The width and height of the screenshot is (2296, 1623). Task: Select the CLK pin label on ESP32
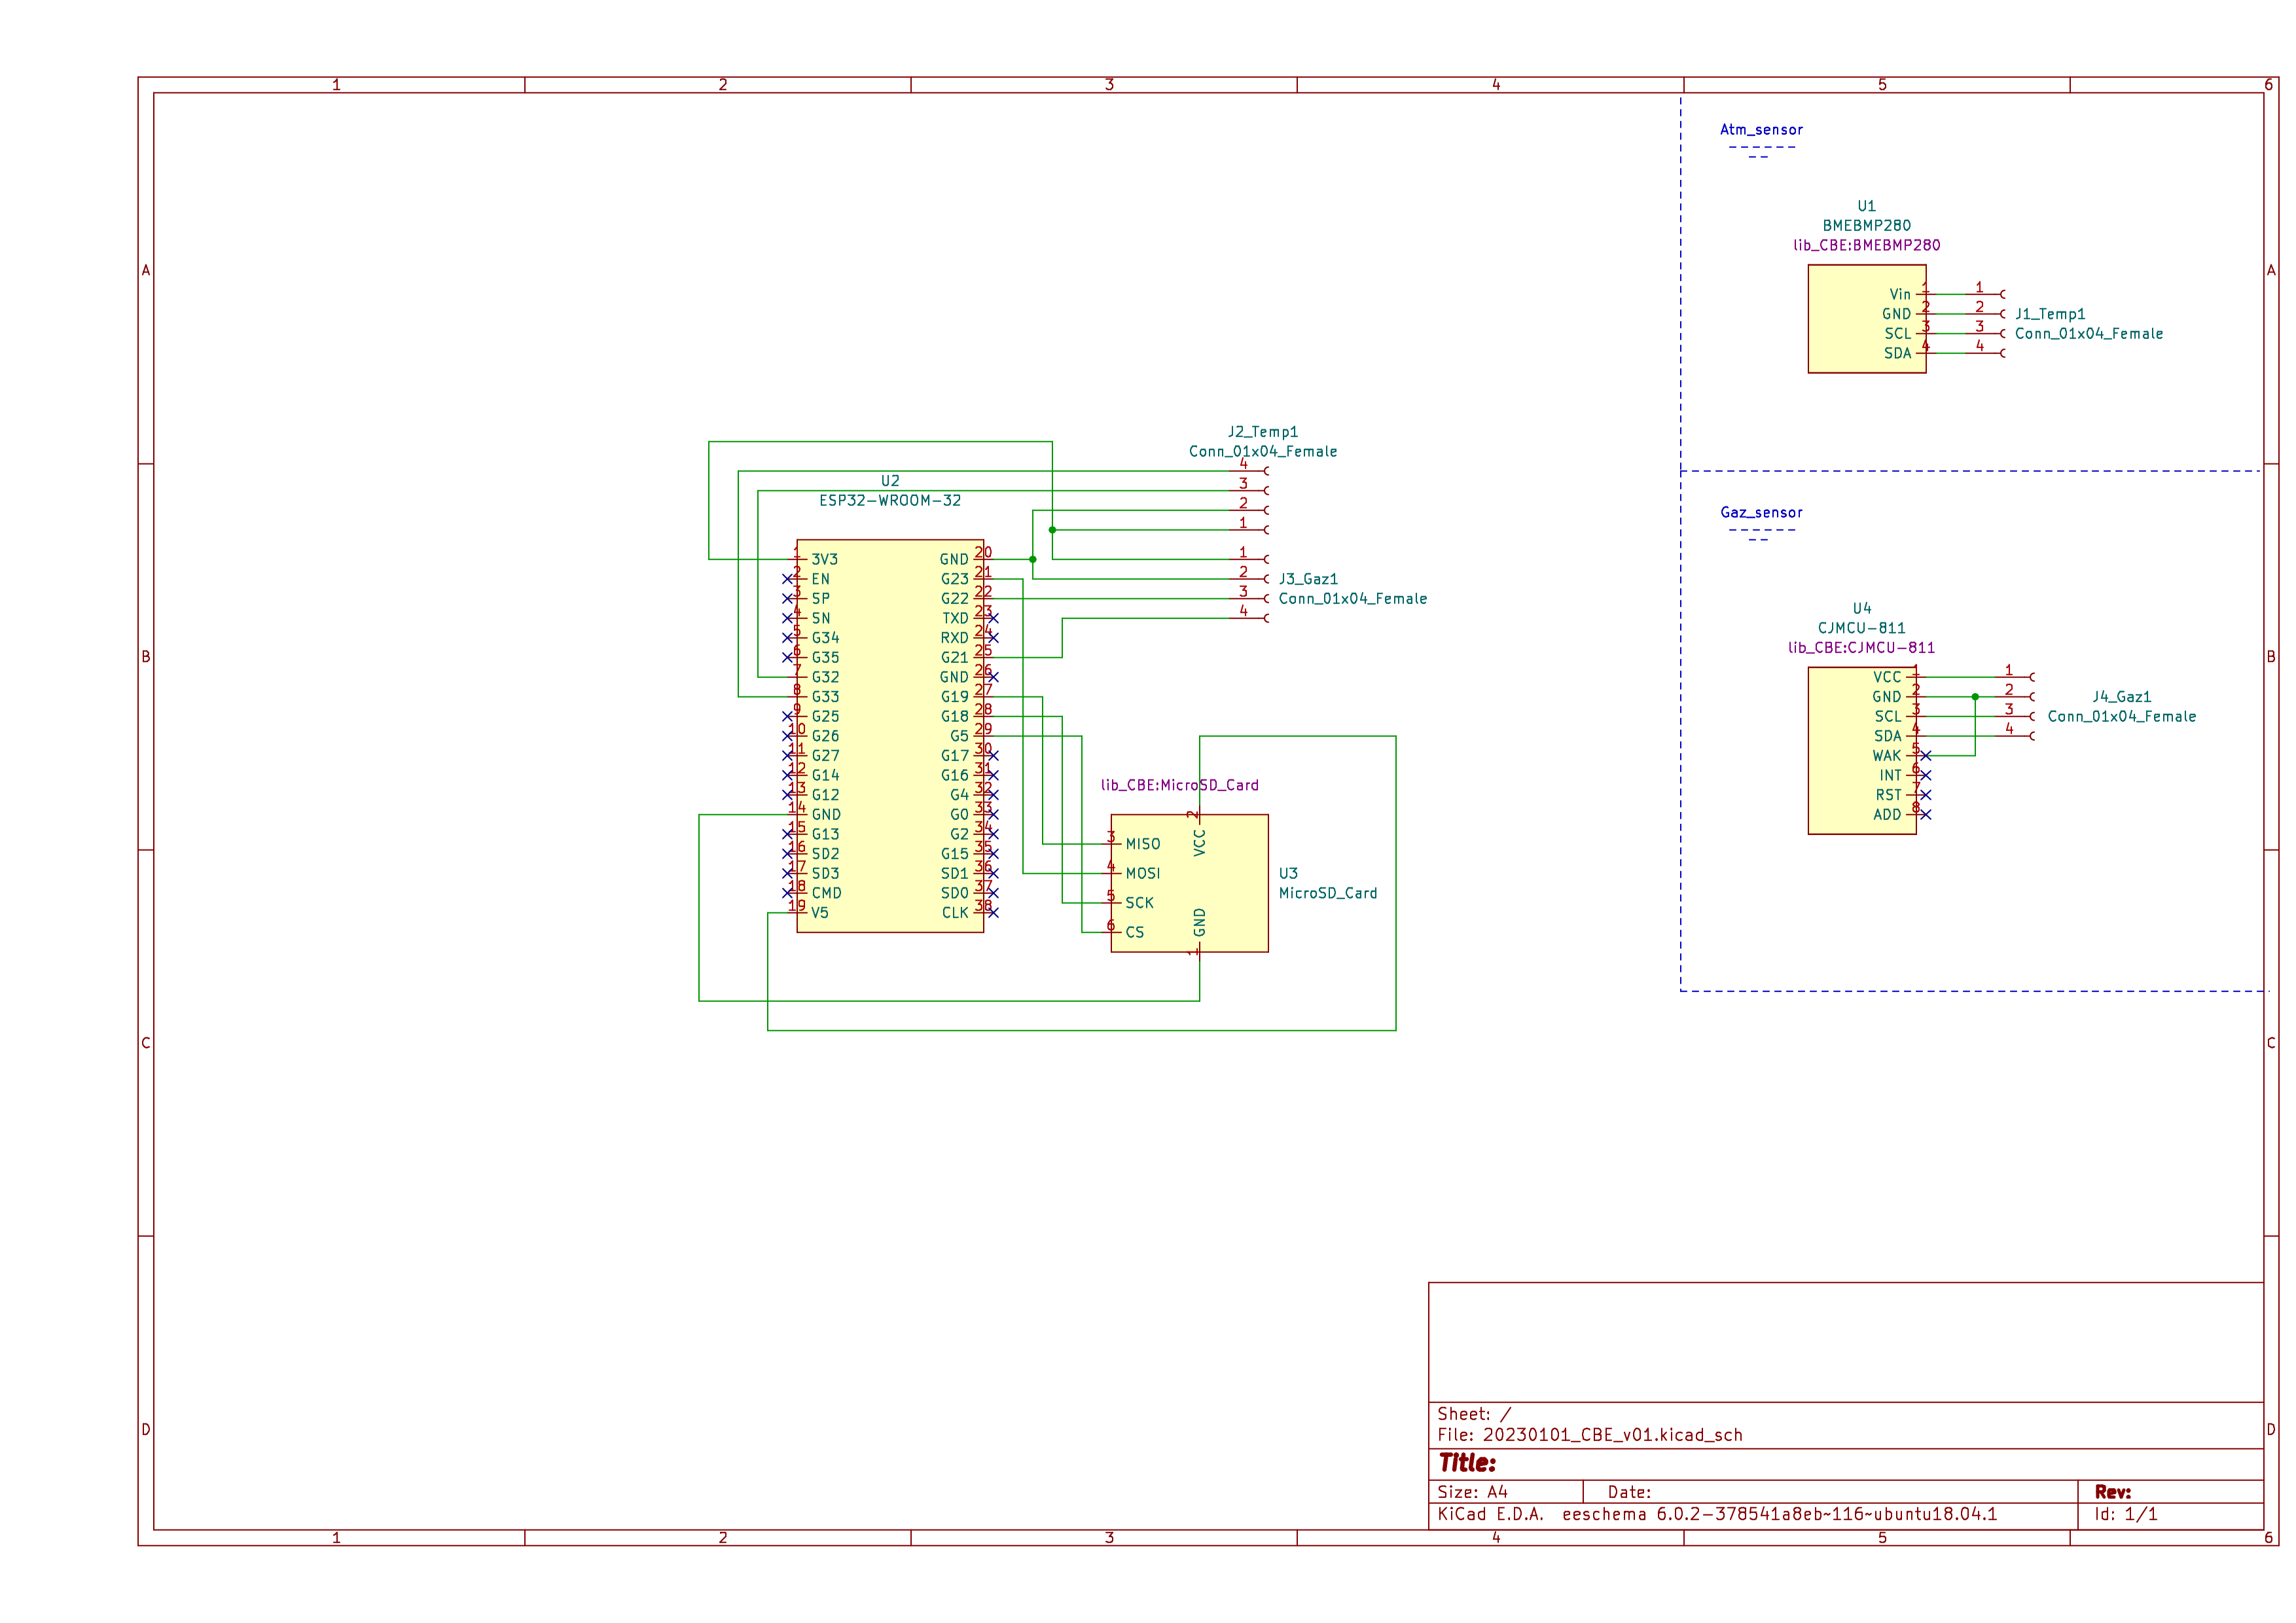pyautogui.click(x=955, y=913)
